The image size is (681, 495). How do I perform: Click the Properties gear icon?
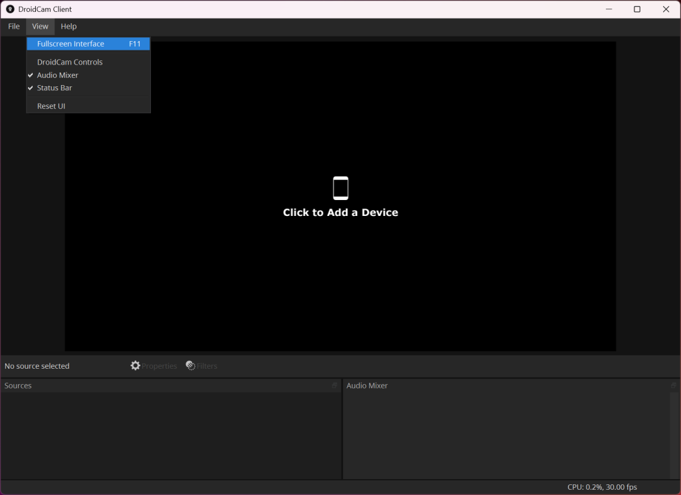[136, 365]
